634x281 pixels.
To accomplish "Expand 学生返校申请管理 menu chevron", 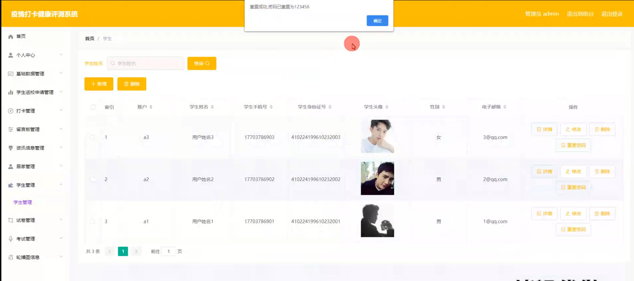I will 61,92.
